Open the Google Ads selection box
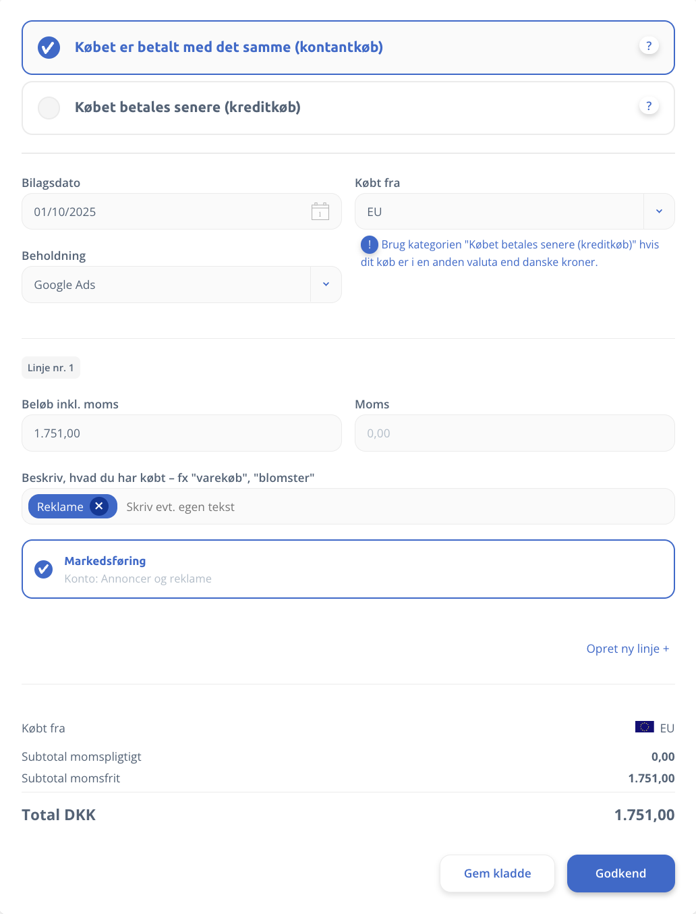The image size is (696, 914). (x=166, y=284)
